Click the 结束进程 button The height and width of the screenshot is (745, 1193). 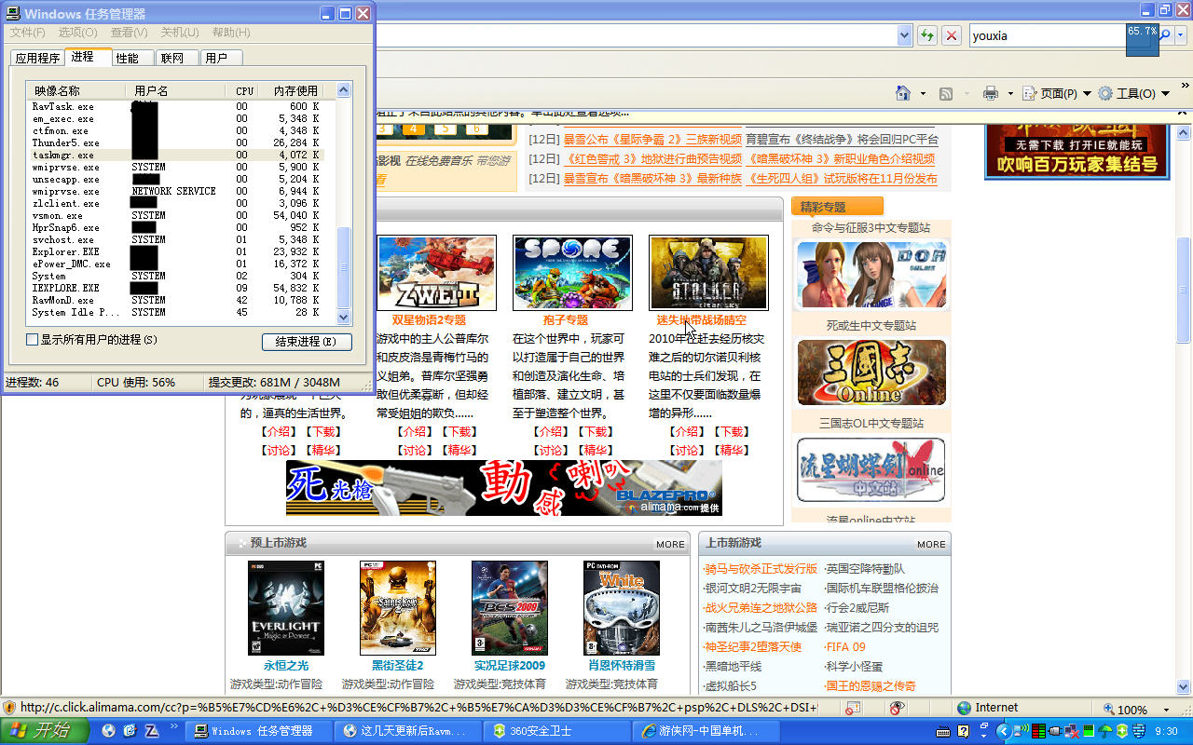pos(307,342)
